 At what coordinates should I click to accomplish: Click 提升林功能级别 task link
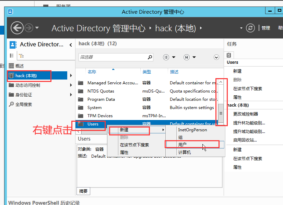[x=249, y=123]
